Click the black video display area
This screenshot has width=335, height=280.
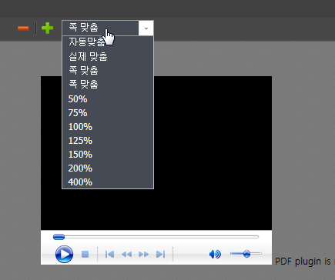click(213, 153)
